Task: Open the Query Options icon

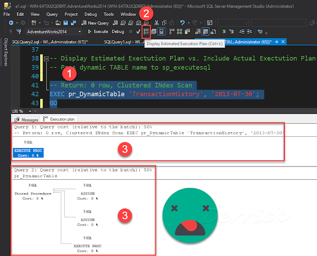Action: pos(154,32)
